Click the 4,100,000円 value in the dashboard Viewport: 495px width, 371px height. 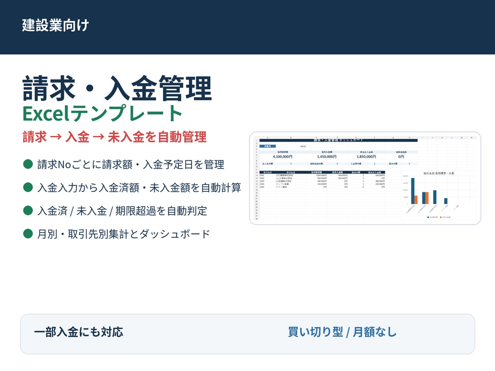[282, 157]
